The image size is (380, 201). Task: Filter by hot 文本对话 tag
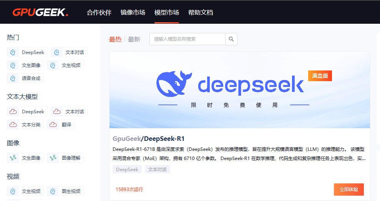click(69, 52)
